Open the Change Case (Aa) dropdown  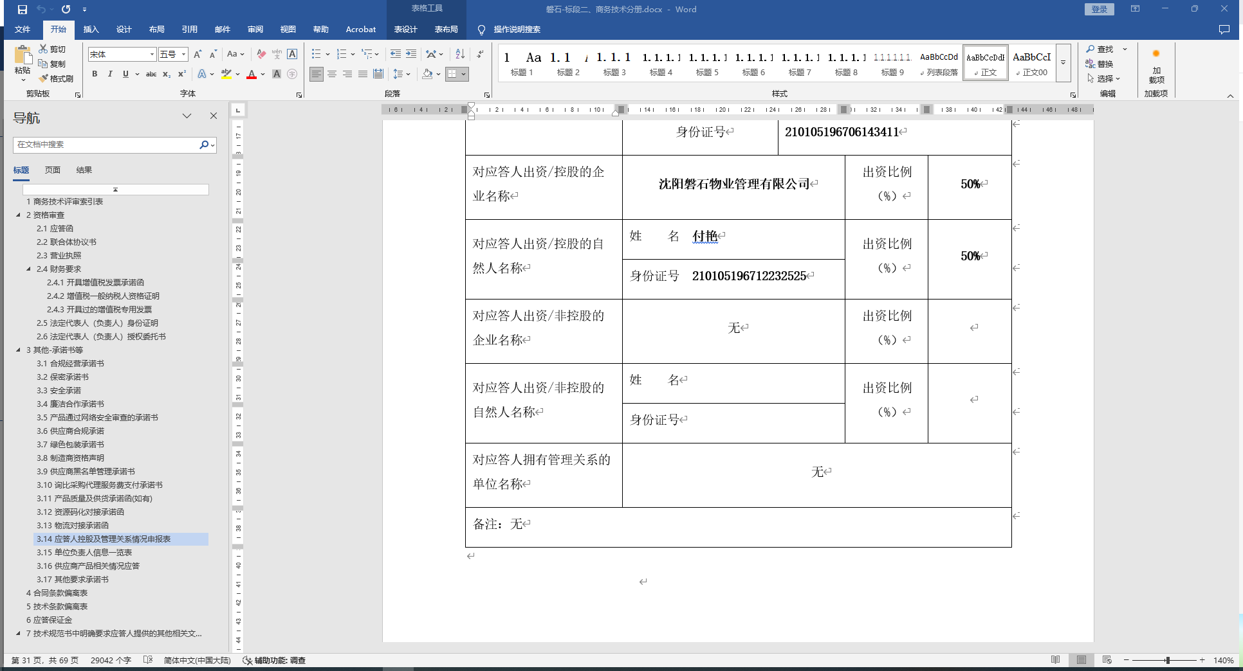coord(235,54)
